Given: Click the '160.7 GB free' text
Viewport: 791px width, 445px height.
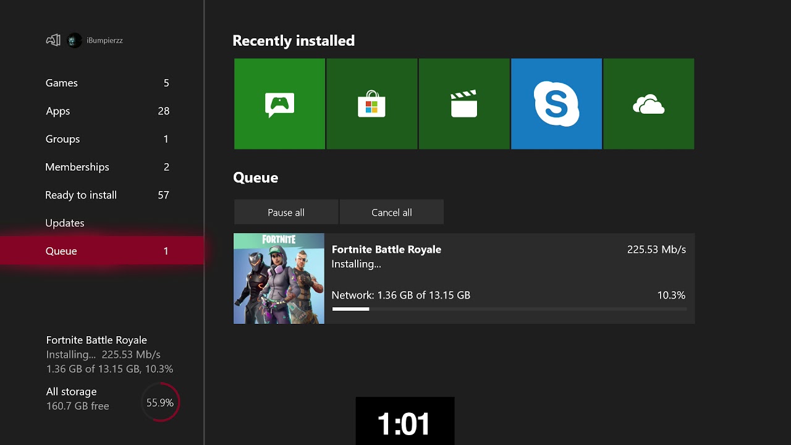Looking at the screenshot, I should [77, 406].
